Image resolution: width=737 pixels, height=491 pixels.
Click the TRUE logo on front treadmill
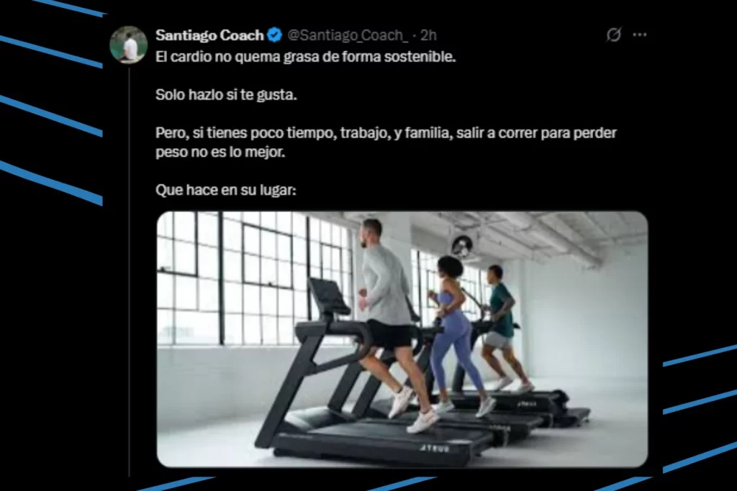click(435, 449)
